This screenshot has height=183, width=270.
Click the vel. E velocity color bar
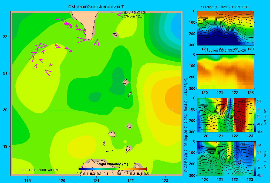[255, 159]
